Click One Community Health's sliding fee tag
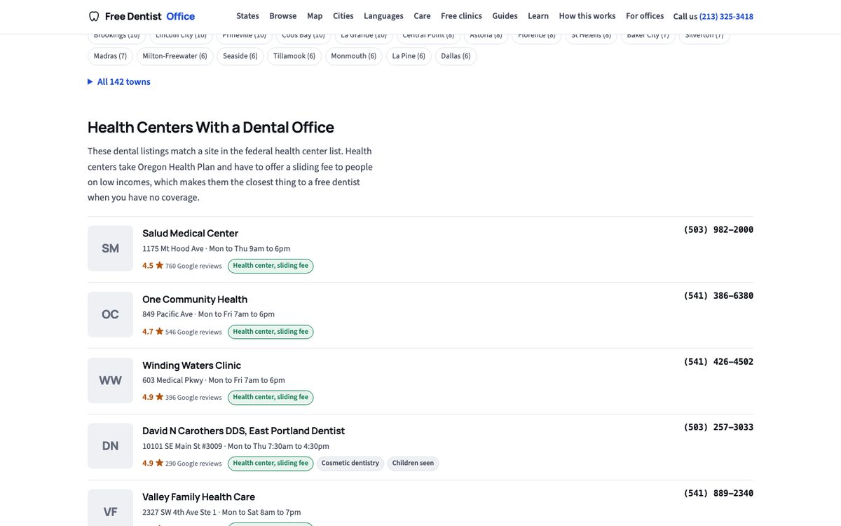Screen dimensions: 841x526 [x=271, y=332]
